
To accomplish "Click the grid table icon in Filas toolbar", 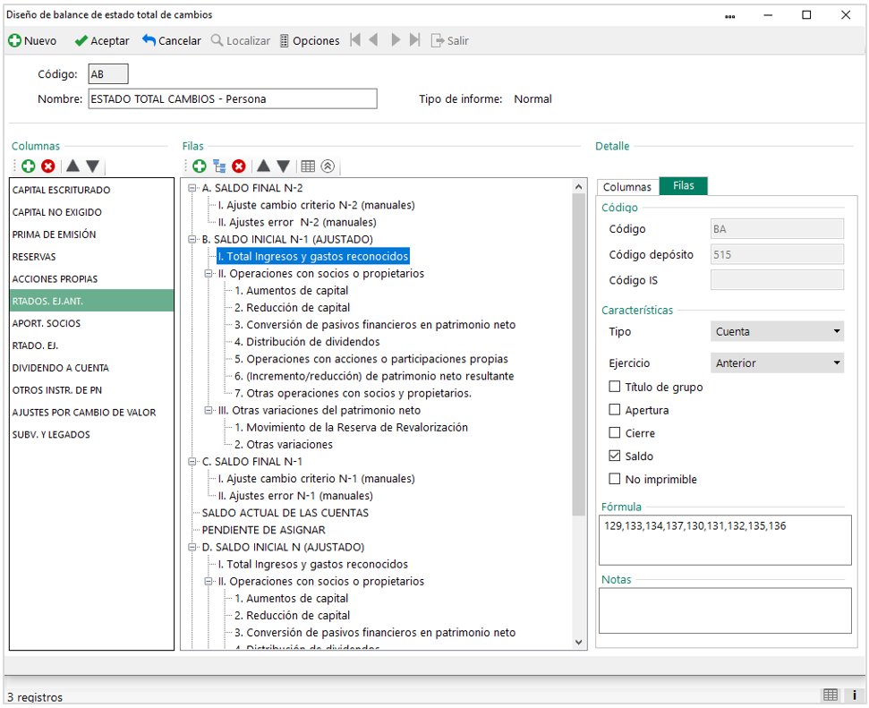I will pyautogui.click(x=308, y=166).
